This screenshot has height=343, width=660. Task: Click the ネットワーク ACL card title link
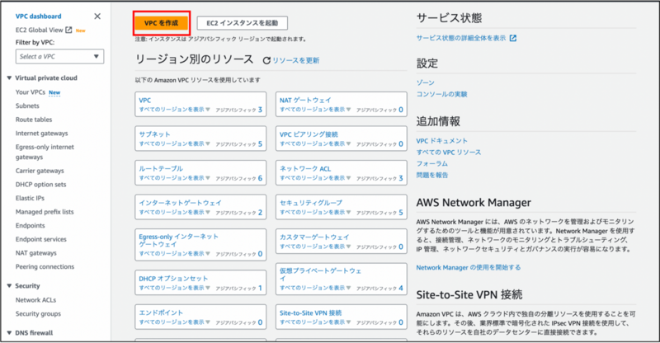click(x=305, y=169)
